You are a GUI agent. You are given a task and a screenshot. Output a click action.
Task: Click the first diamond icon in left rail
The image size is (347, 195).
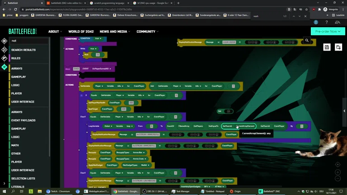(4, 41)
